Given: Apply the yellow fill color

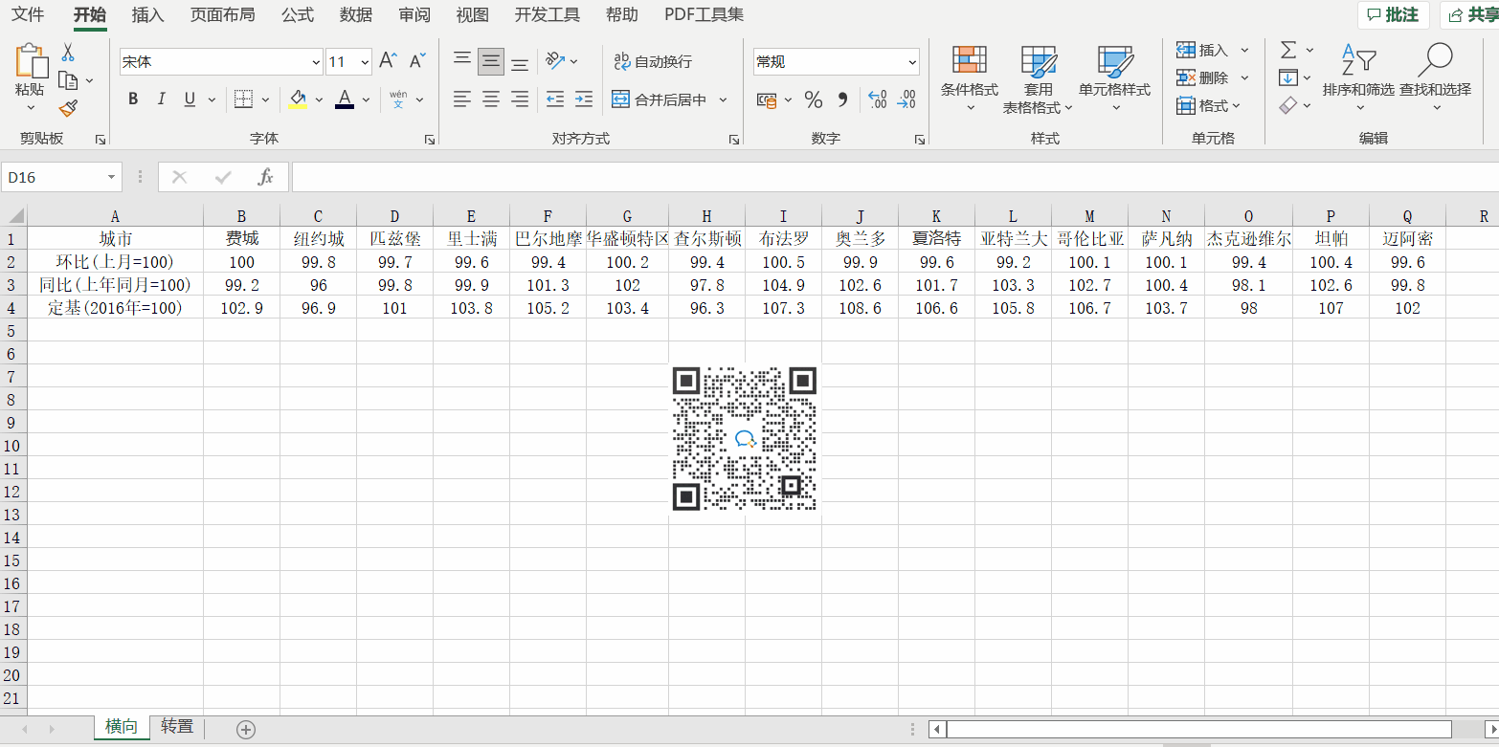Looking at the screenshot, I should click(298, 99).
